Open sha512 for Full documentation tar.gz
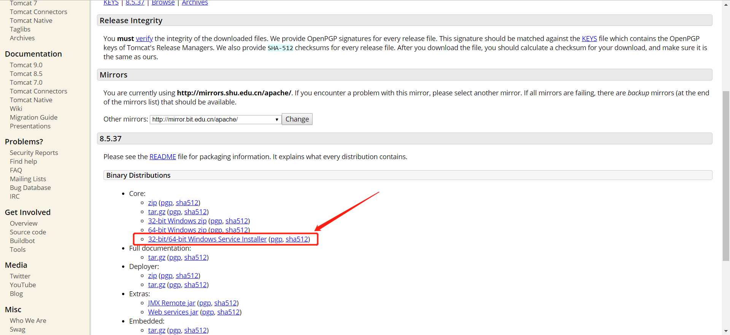The width and height of the screenshot is (730, 335). coord(195,257)
